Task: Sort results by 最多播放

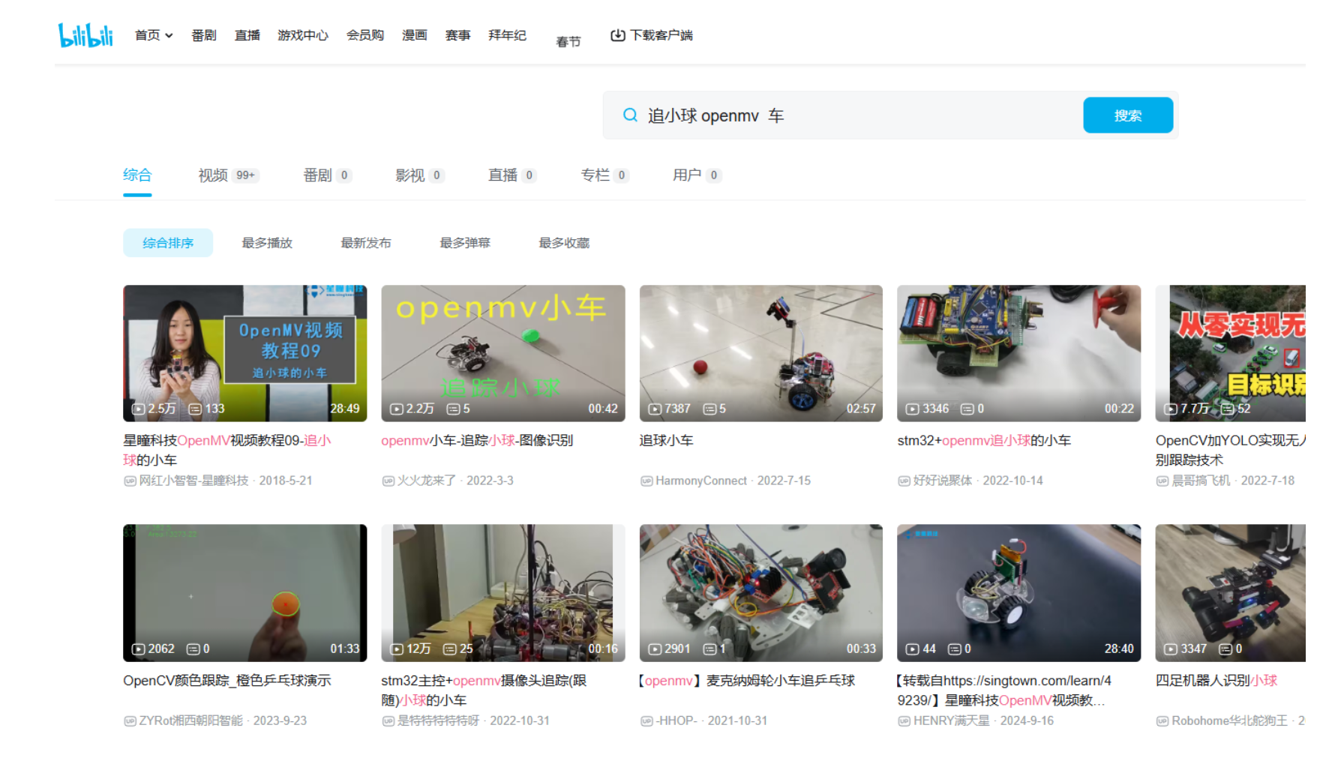Action: pos(267,242)
